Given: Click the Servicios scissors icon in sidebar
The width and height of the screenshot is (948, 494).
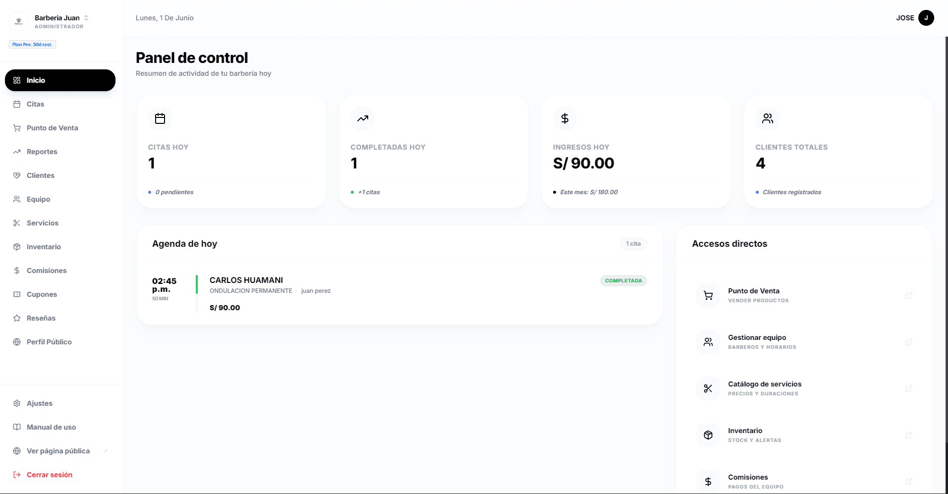Looking at the screenshot, I should point(17,223).
